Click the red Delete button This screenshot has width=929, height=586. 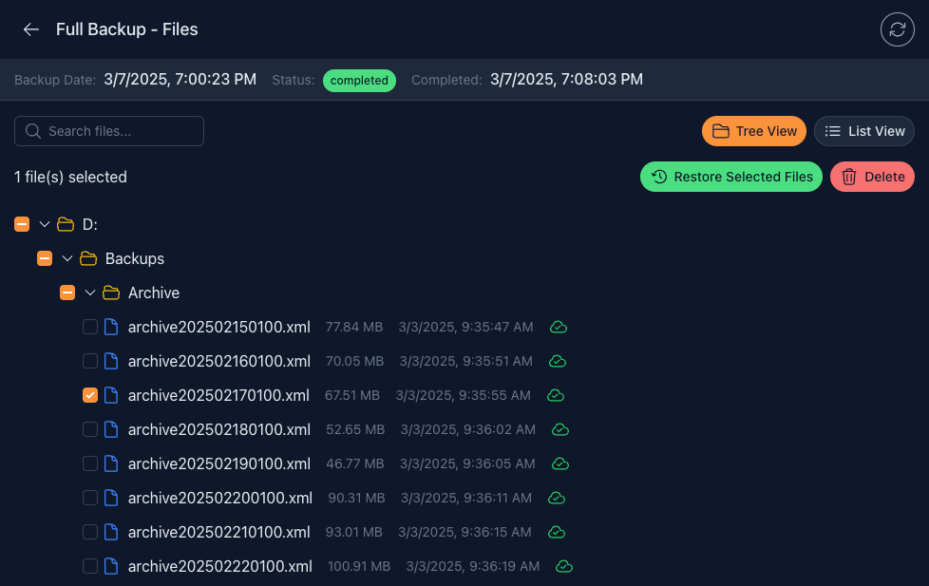(872, 177)
